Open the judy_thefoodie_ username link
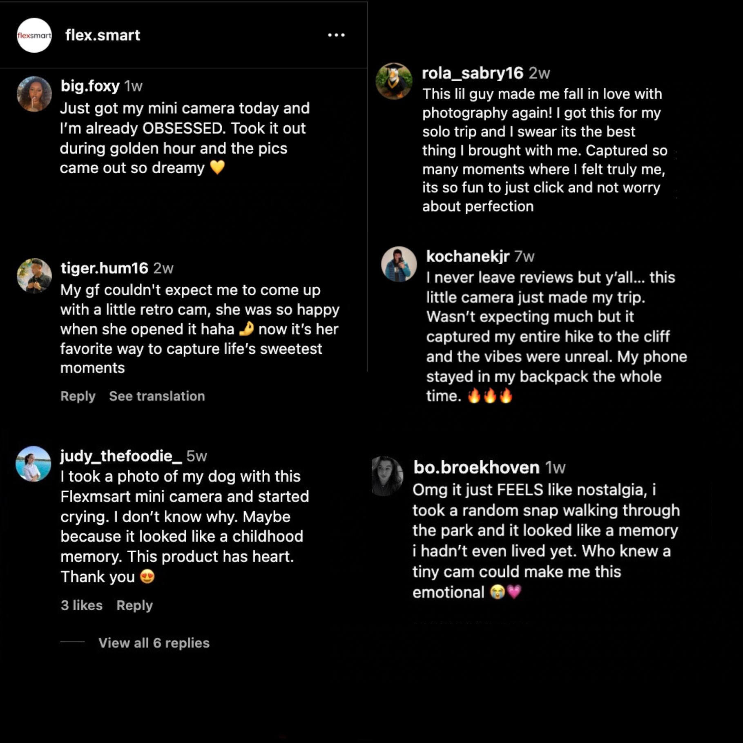This screenshot has width=743, height=743. (x=121, y=456)
